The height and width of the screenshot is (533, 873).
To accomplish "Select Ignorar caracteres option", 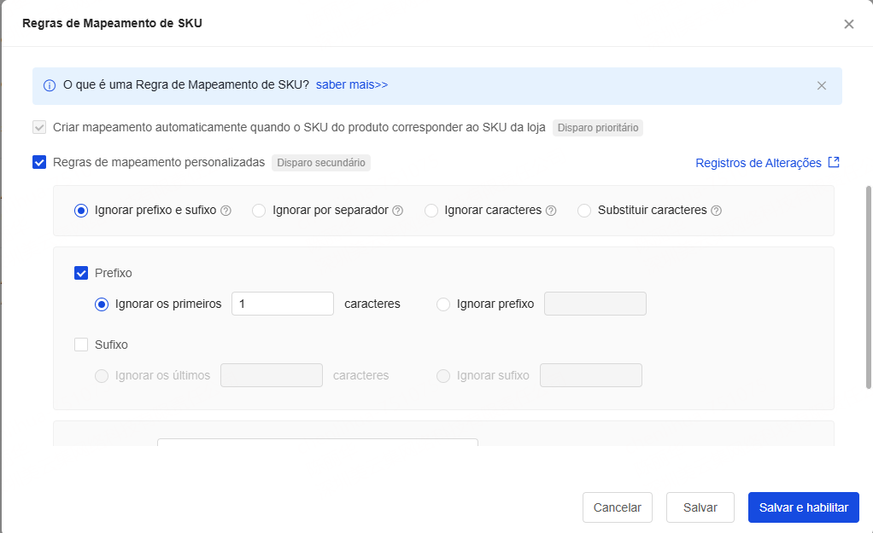I will 431,211.
